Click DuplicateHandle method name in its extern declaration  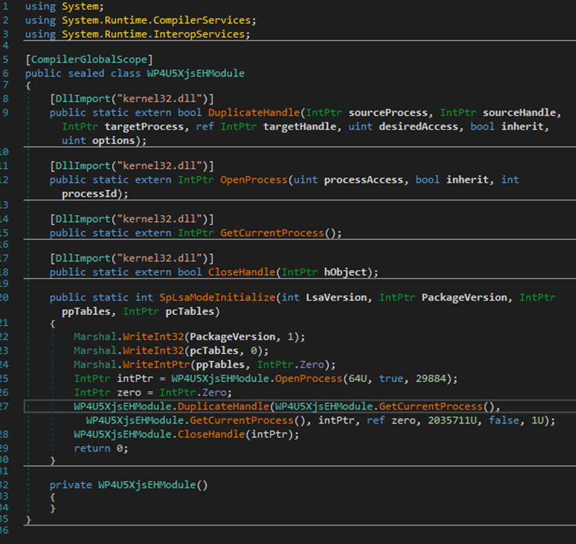(x=254, y=113)
